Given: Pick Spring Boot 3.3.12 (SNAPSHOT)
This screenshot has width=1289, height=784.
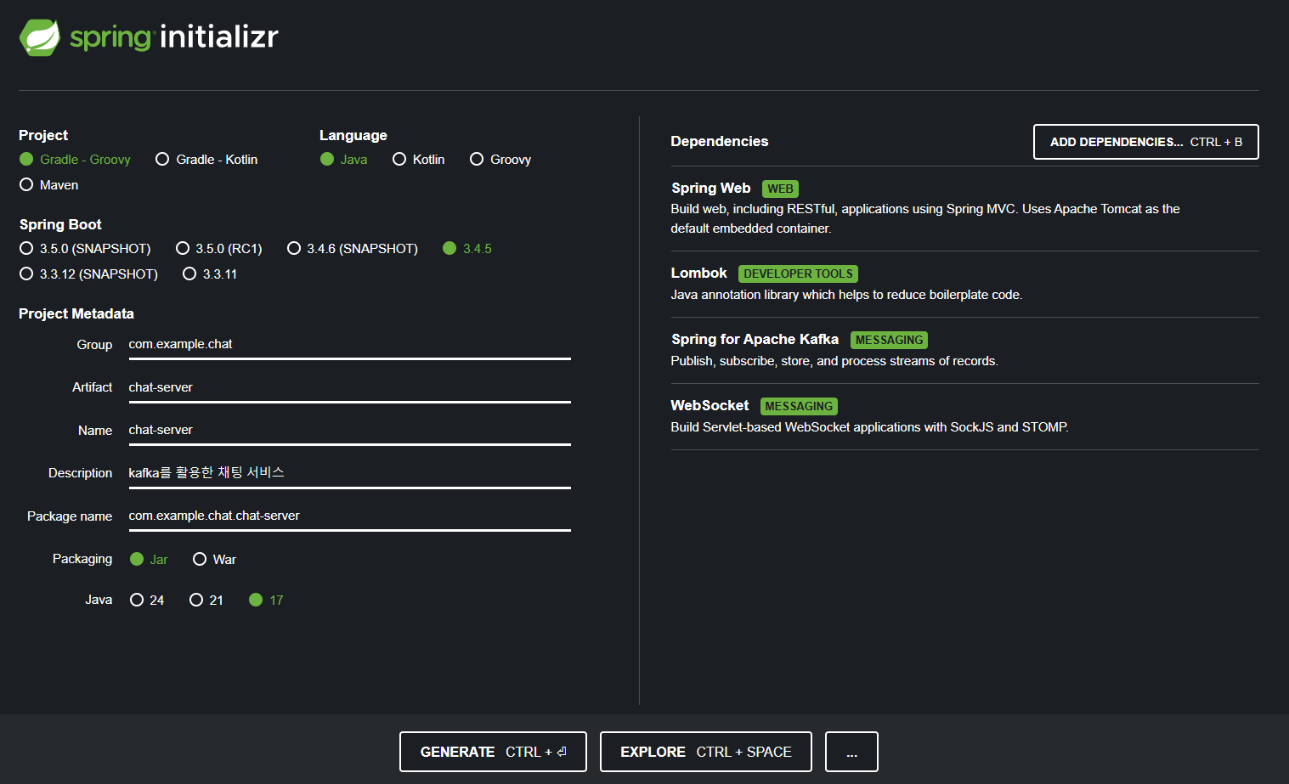Looking at the screenshot, I should tap(88, 274).
